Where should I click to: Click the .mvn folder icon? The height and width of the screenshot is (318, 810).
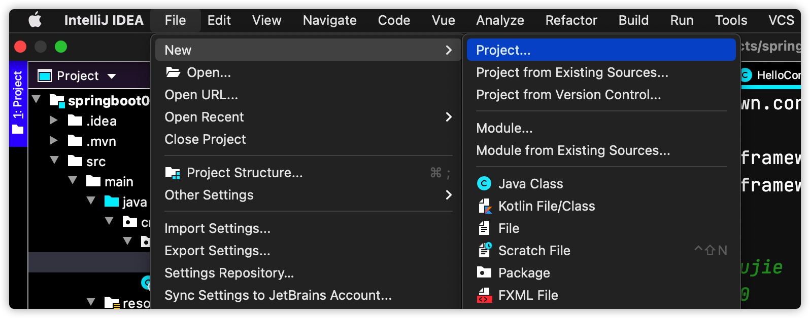pos(75,141)
